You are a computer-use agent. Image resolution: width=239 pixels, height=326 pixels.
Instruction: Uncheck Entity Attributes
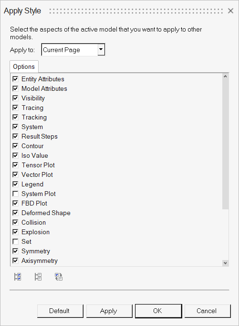(x=15, y=79)
